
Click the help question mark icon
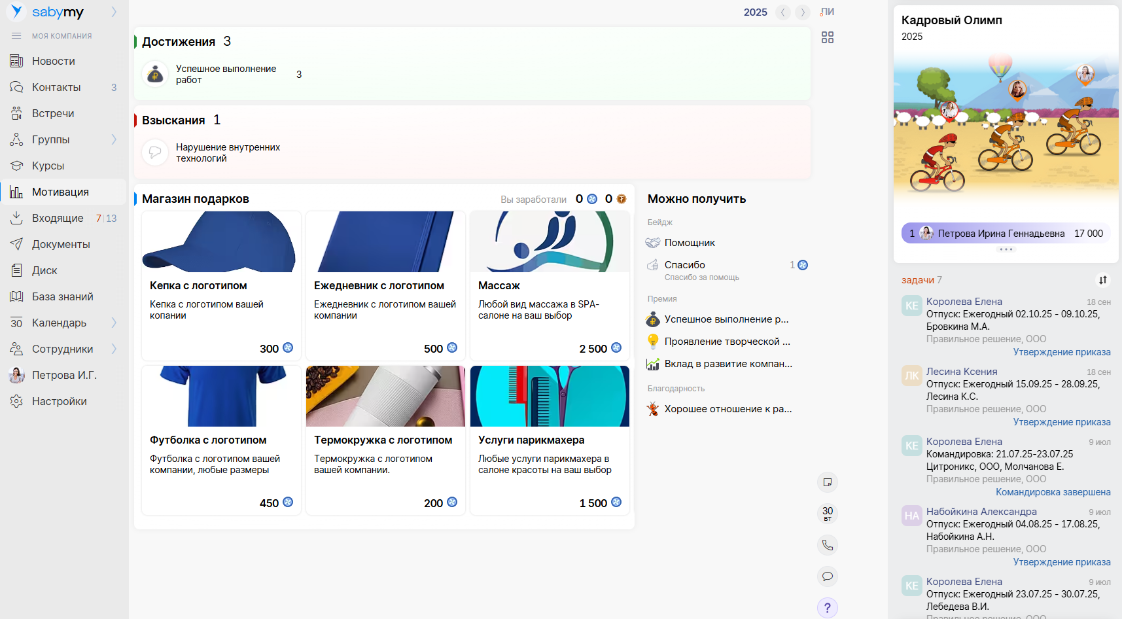(x=828, y=608)
